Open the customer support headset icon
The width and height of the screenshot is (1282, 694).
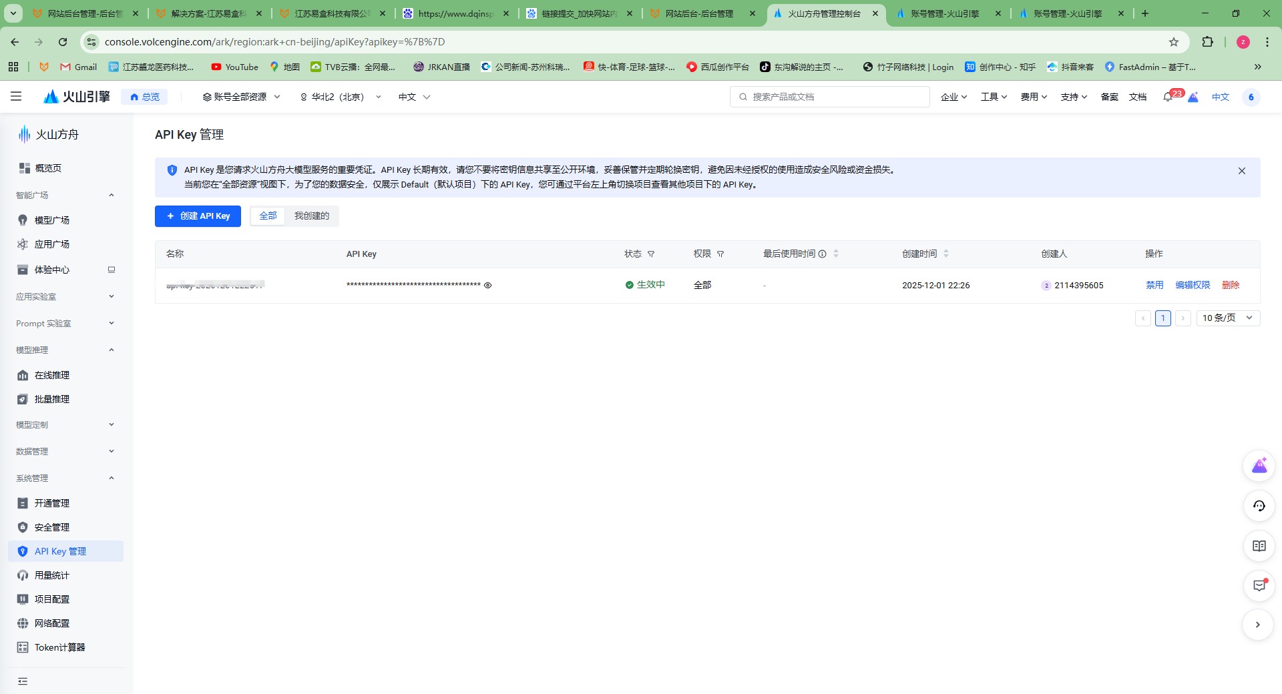(1259, 506)
